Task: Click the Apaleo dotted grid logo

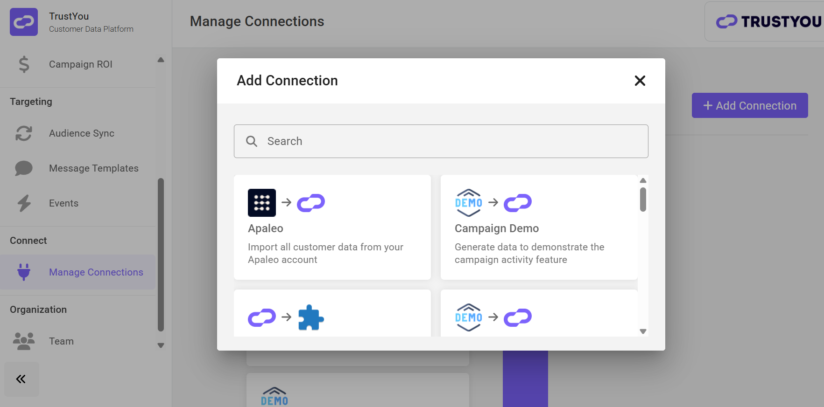Action: tap(262, 203)
